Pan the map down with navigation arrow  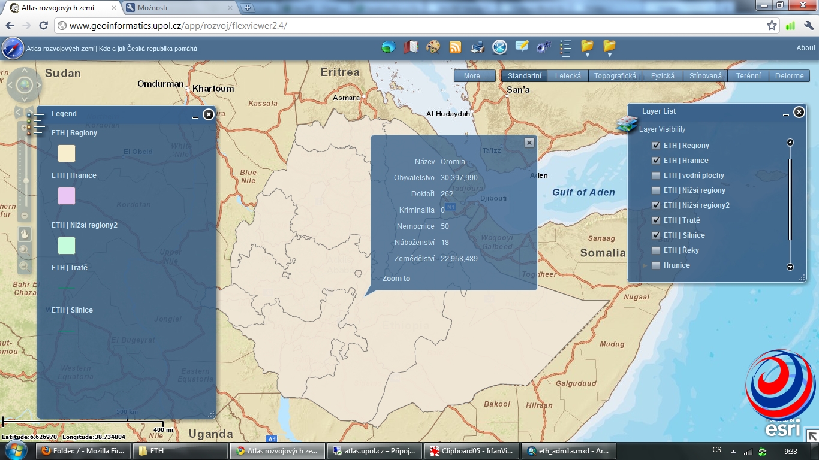[23, 99]
